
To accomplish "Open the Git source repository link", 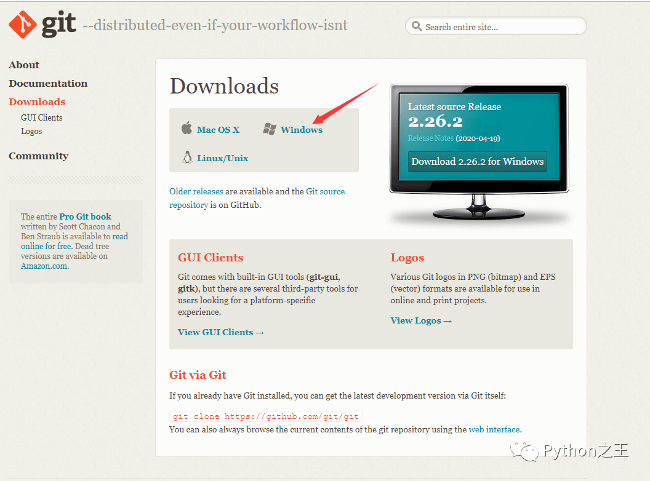I will (x=257, y=198).
